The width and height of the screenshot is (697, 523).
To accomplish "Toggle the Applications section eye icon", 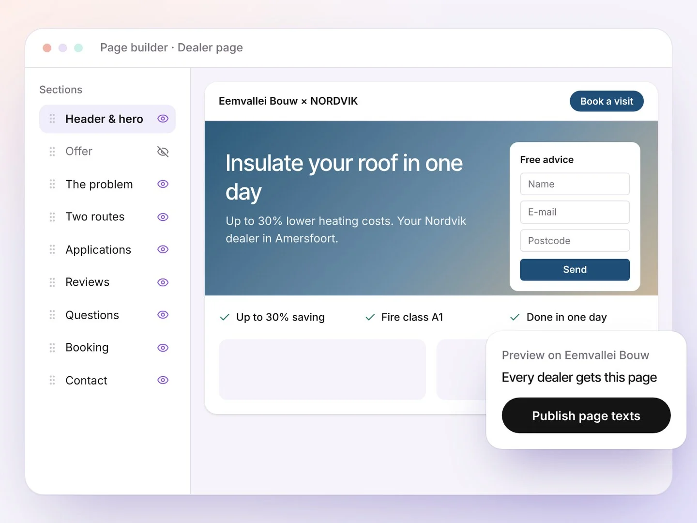I will (163, 249).
